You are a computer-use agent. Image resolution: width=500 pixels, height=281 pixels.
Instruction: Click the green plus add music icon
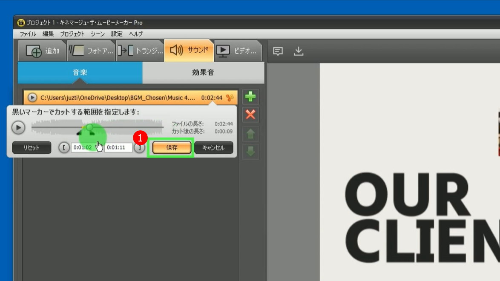click(250, 97)
